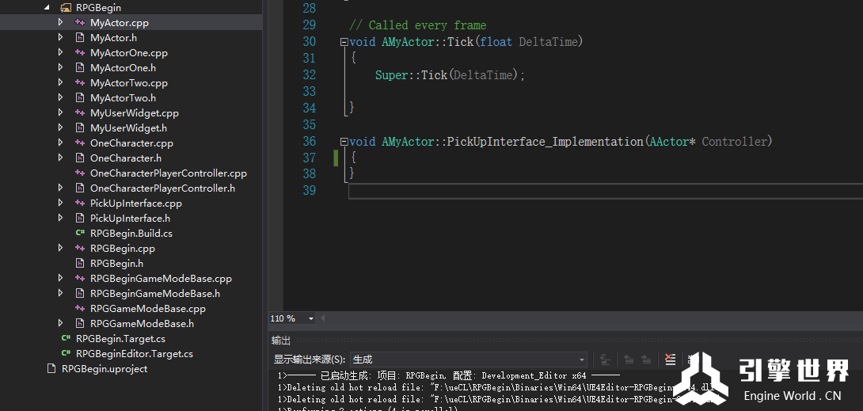Click the RPGBegin.h header icon
The width and height of the screenshot is (863, 411).
[x=80, y=264]
